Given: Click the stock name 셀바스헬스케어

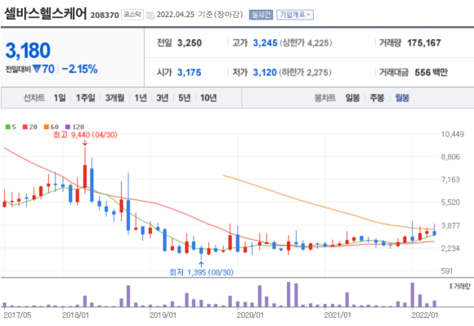Looking at the screenshot, I should click(46, 14).
